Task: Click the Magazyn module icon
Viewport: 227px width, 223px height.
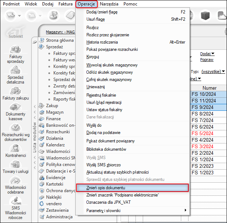Action: point(42,112)
